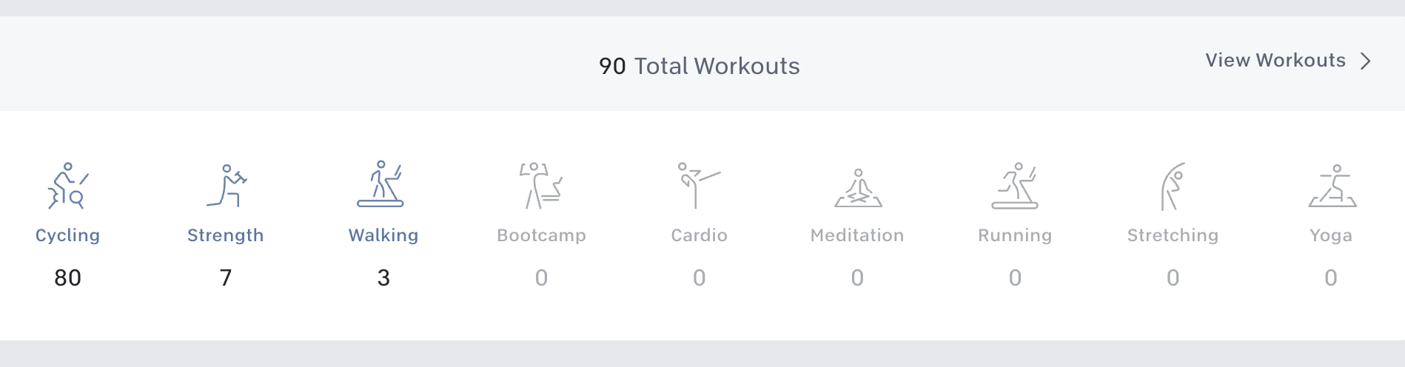Screen dimensions: 1405x367
Task: Select the Running treadmill icon
Action: pos(1016,186)
